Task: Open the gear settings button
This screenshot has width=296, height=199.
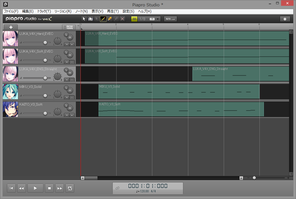Action: pos(285,19)
